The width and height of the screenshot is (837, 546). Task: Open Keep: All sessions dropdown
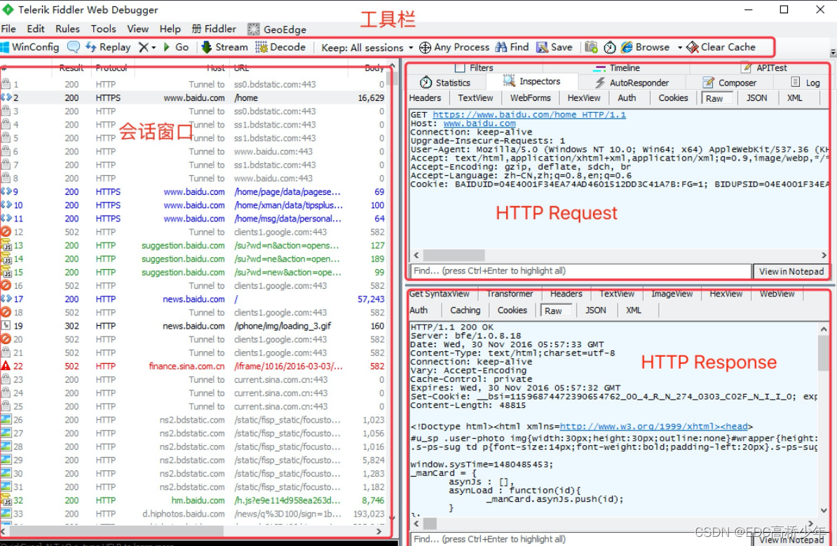tap(367, 48)
